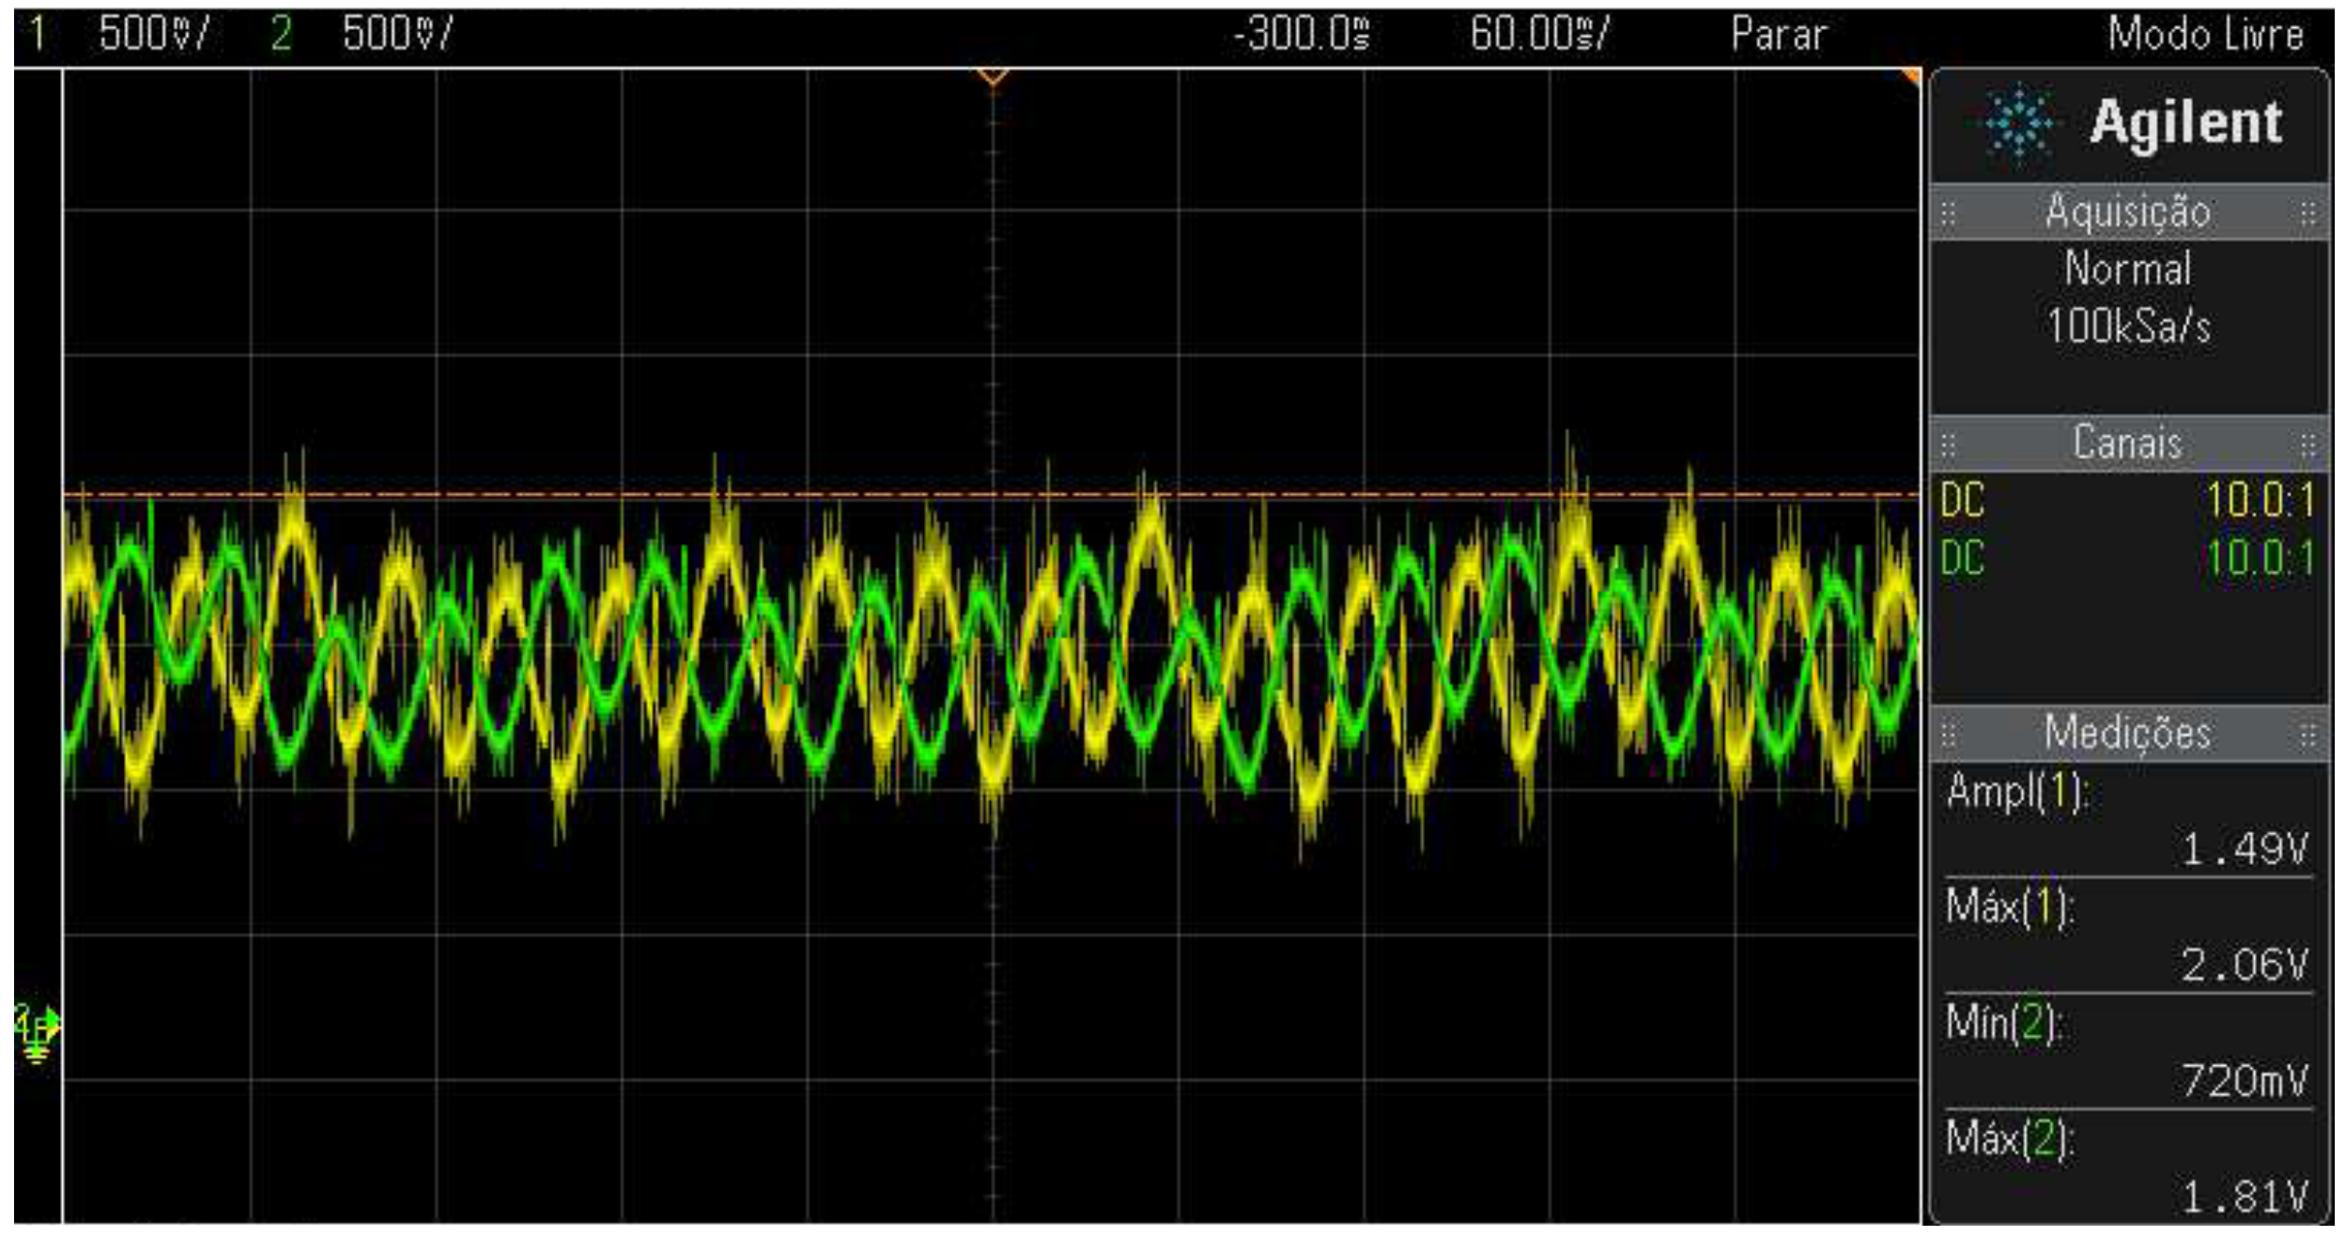Click the orange trigger position marker at top
Viewport: 2346px width, 1237px height.
pos(993,77)
